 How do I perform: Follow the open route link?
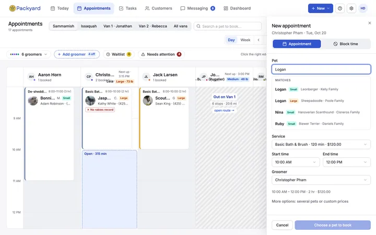pos(224,110)
